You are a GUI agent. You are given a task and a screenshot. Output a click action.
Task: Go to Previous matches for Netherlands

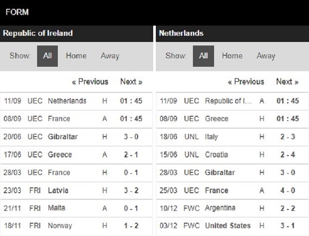click(246, 82)
